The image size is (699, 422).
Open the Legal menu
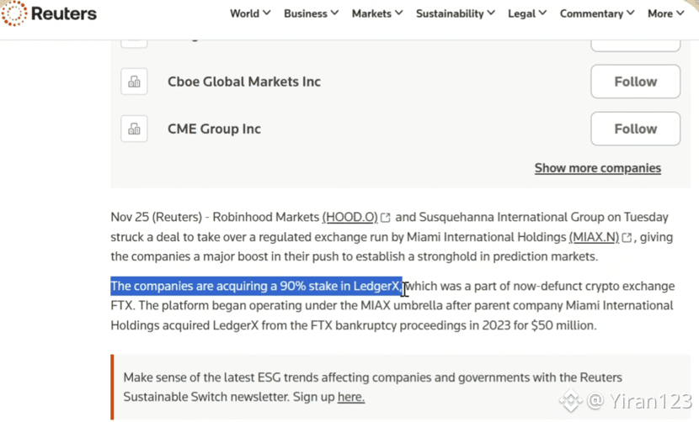pos(527,13)
